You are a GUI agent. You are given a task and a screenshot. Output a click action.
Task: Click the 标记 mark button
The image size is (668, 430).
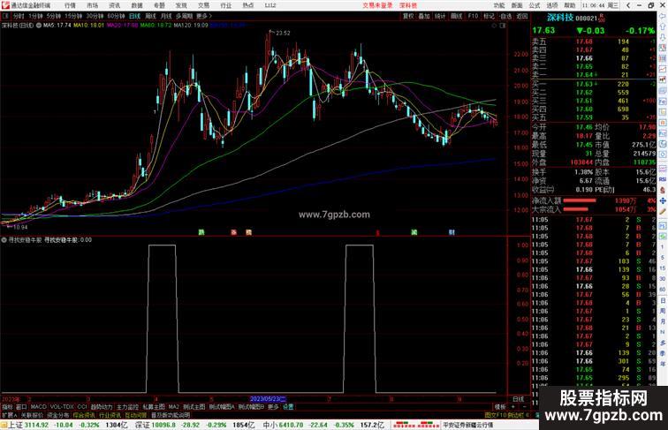(x=489, y=16)
